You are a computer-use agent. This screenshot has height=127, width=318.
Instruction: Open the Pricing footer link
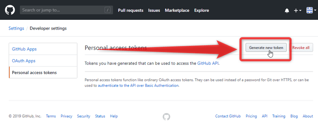[251, 116]
